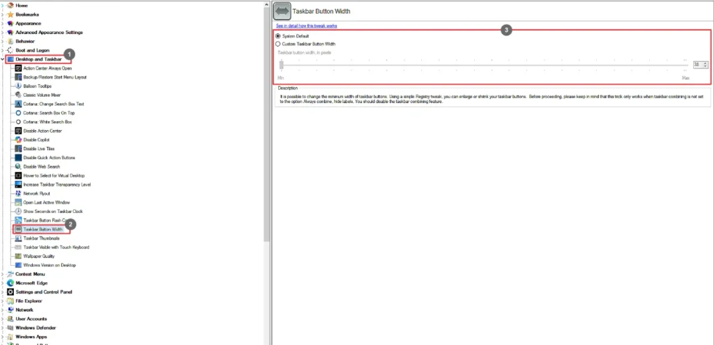Click the Advanced Appearance Settings icon
714x345 pixels.
pyautogui.click(x=10, y=32)
